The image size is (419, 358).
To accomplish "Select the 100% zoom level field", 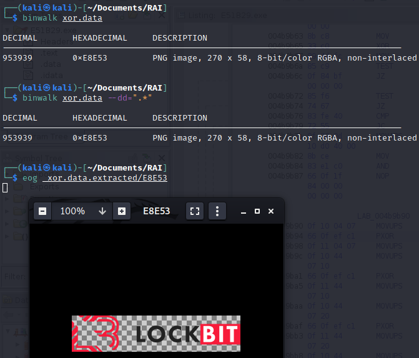I will (82, 211).
